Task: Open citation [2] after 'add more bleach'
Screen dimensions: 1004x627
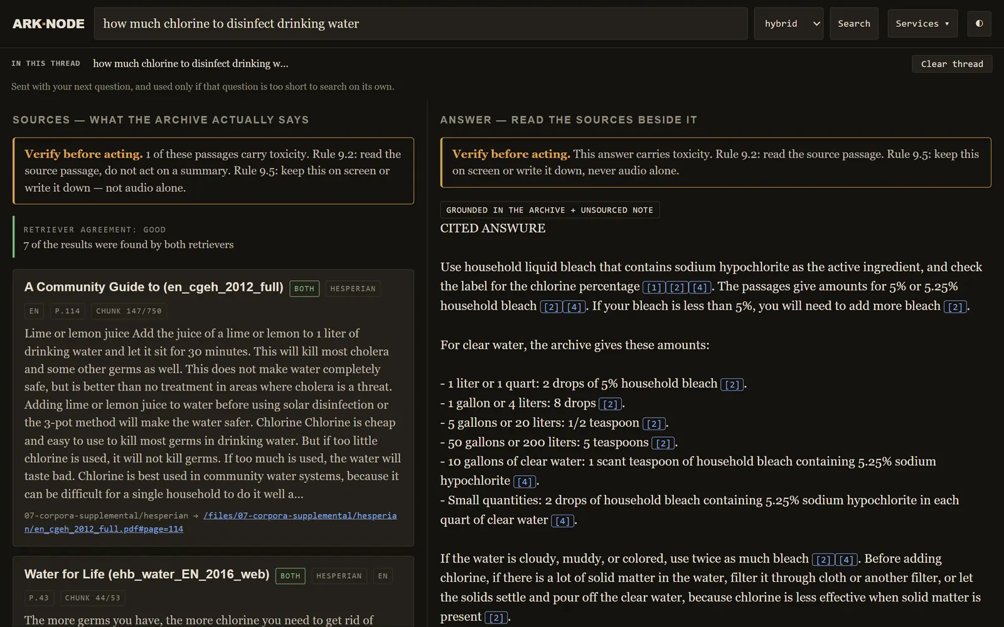Action: click(x=955, y=307)
